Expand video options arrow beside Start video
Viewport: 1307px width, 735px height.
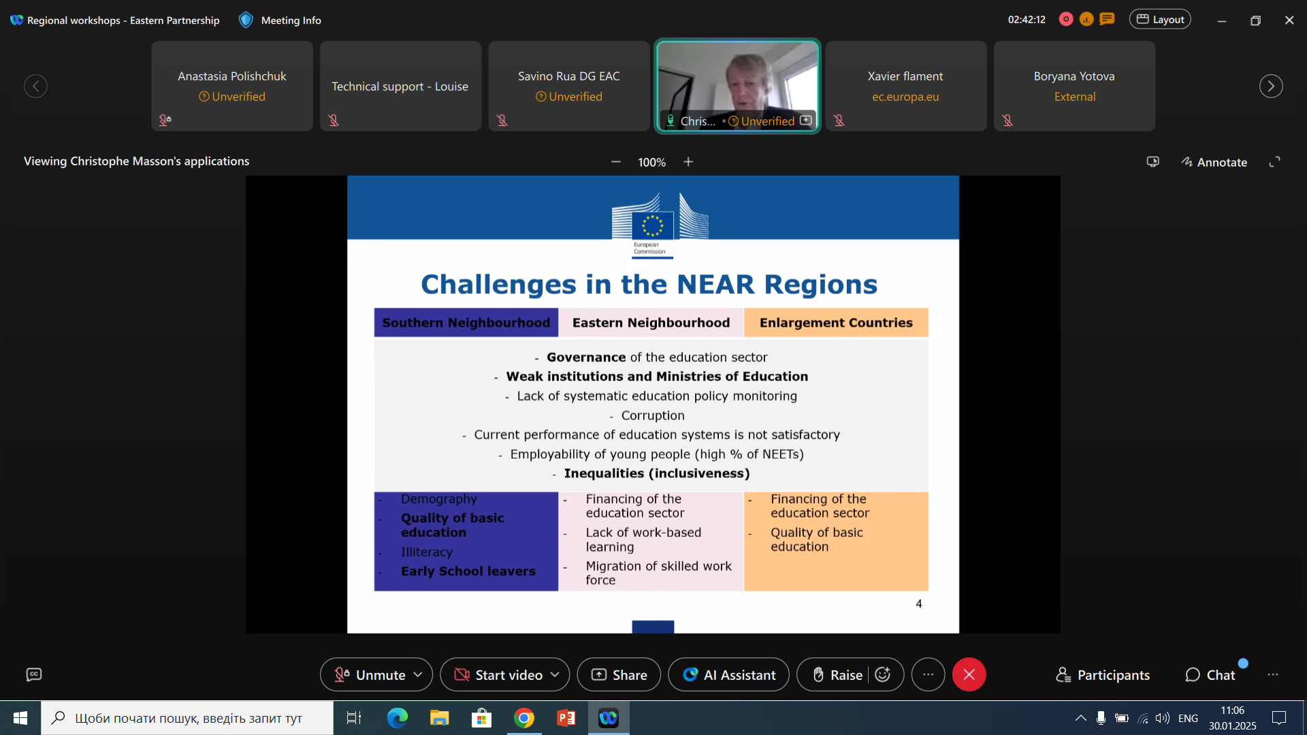(x=555, y=674)
